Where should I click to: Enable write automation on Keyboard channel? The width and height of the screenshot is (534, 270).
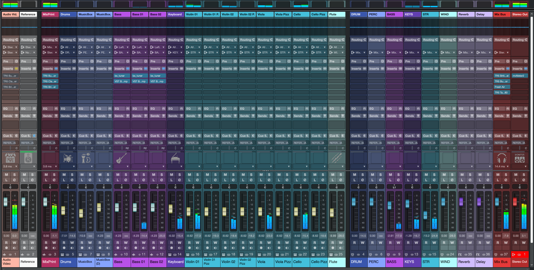(179, 243)
